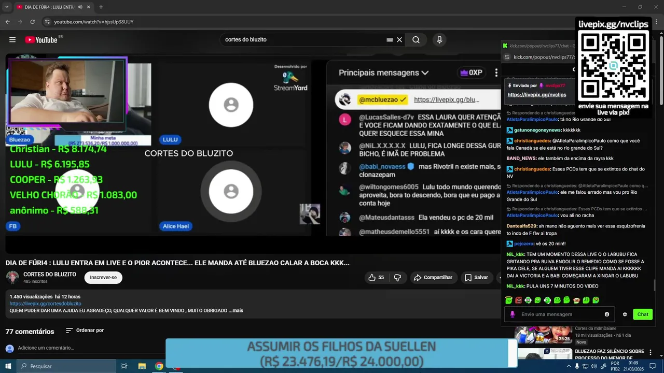This screenshot has height=373, width=664.
Task: Open the tab search dropdown arrow
Action: point(7,7)
